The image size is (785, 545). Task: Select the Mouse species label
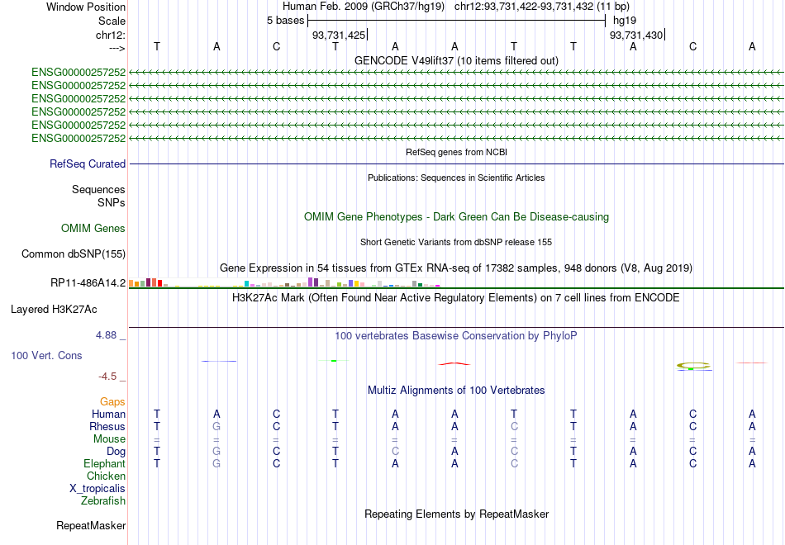click(109, 439)
